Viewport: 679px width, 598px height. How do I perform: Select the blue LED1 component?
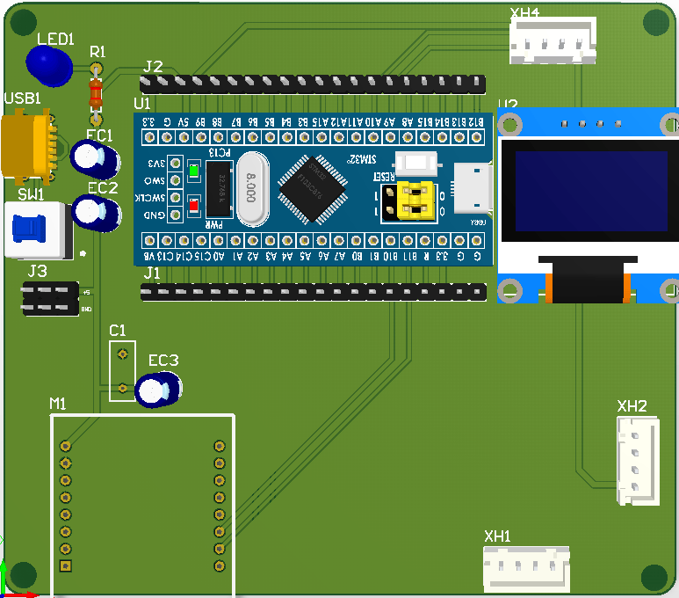(x=49, y=66)
